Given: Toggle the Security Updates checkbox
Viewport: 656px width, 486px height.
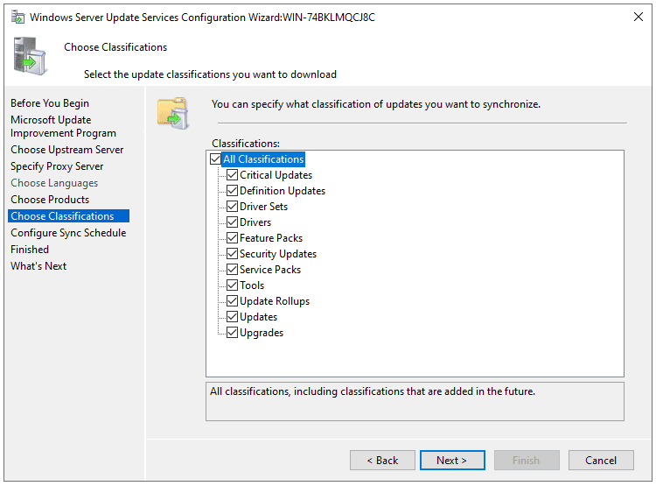Looking at the screenshot, I should click(x=232, y=253).
